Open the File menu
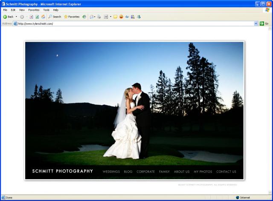The height and width of the screenshot is (201, 273). 5,10
